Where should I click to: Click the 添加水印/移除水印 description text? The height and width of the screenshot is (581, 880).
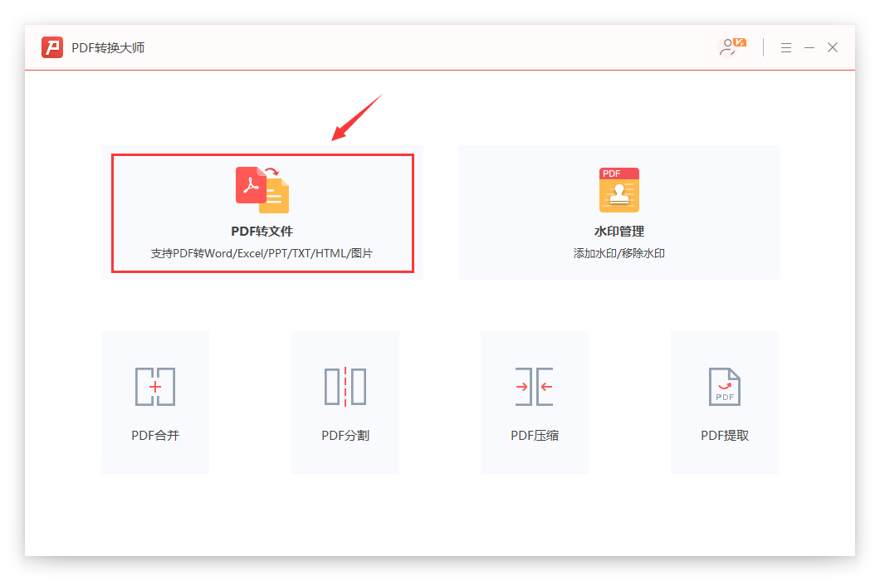[x=618, y=253]
